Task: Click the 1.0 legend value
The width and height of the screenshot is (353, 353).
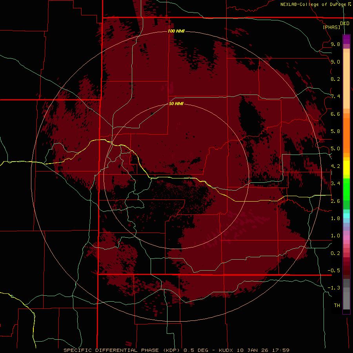Action: 335,236
